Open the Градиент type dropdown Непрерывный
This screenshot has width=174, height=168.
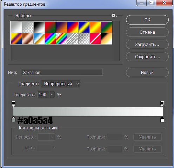point(60,84)
